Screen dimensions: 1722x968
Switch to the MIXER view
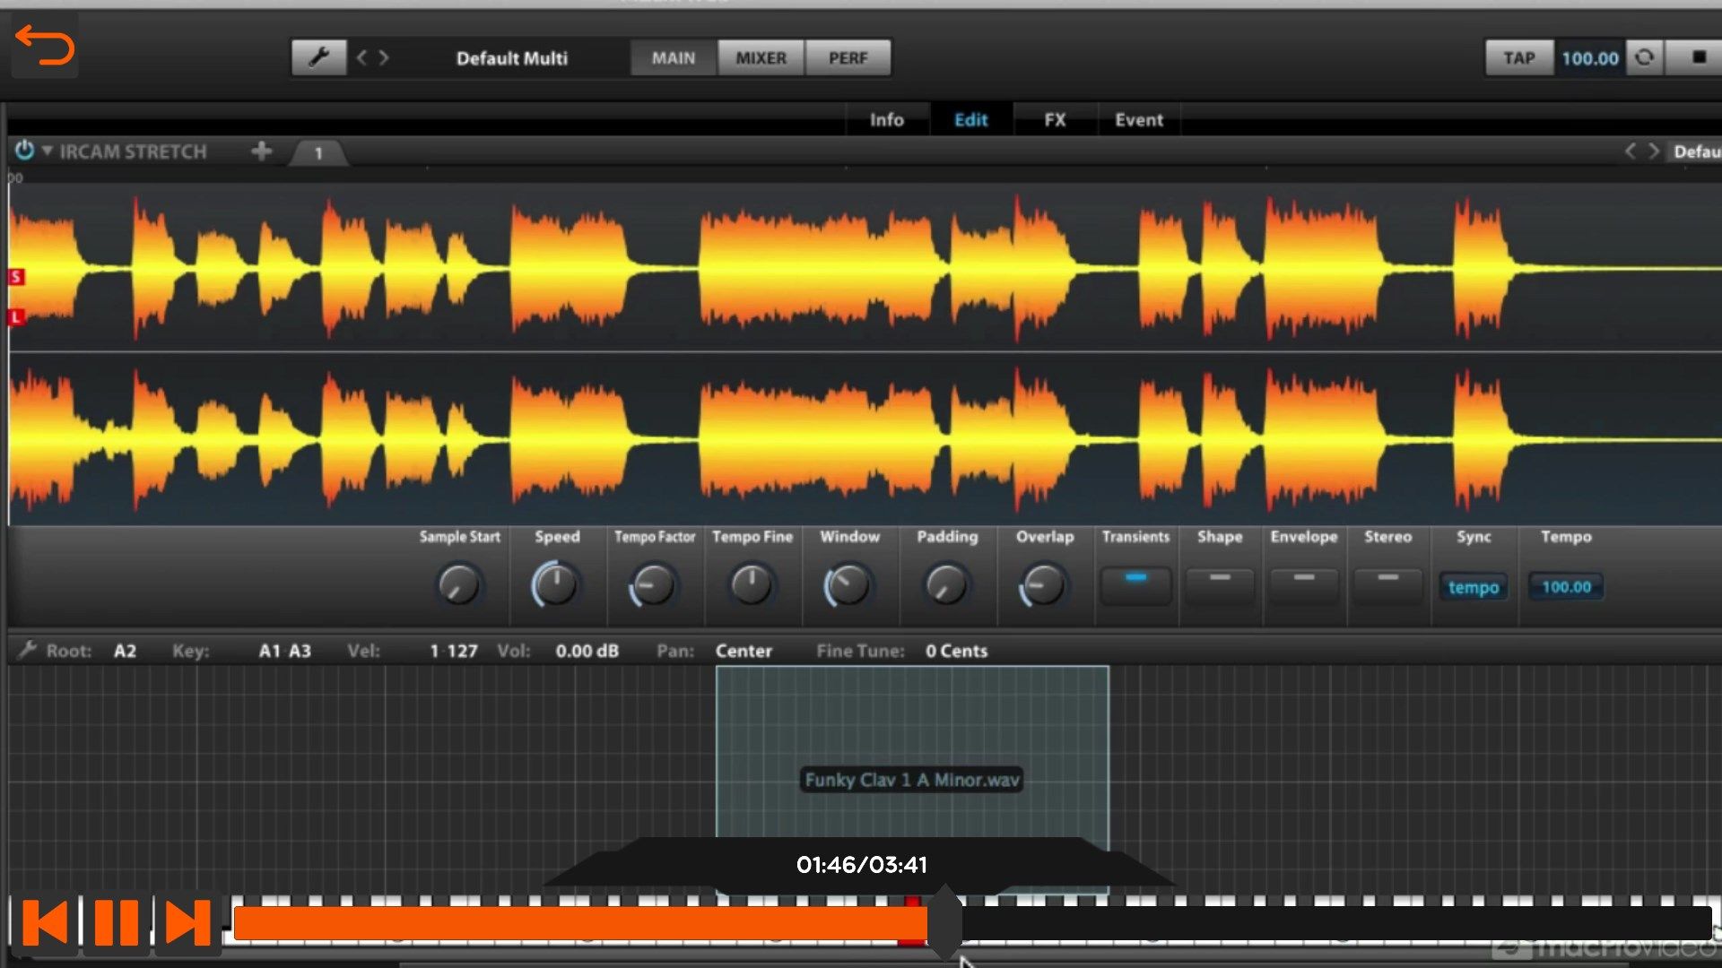(x=761, y=58)
